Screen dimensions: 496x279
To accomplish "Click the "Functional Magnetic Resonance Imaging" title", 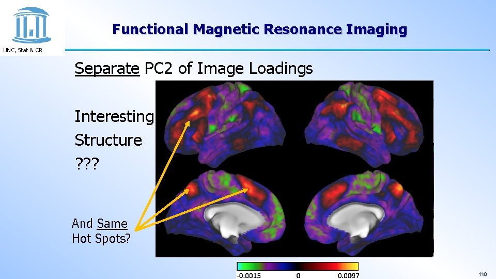I will click(x=260, y=29).
